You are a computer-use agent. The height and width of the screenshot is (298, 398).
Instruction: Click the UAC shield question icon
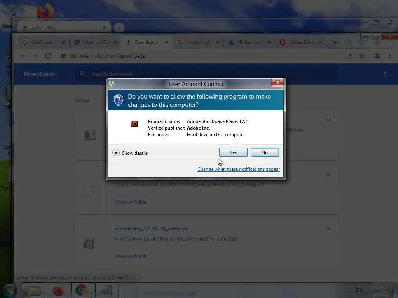coord(118,100)
